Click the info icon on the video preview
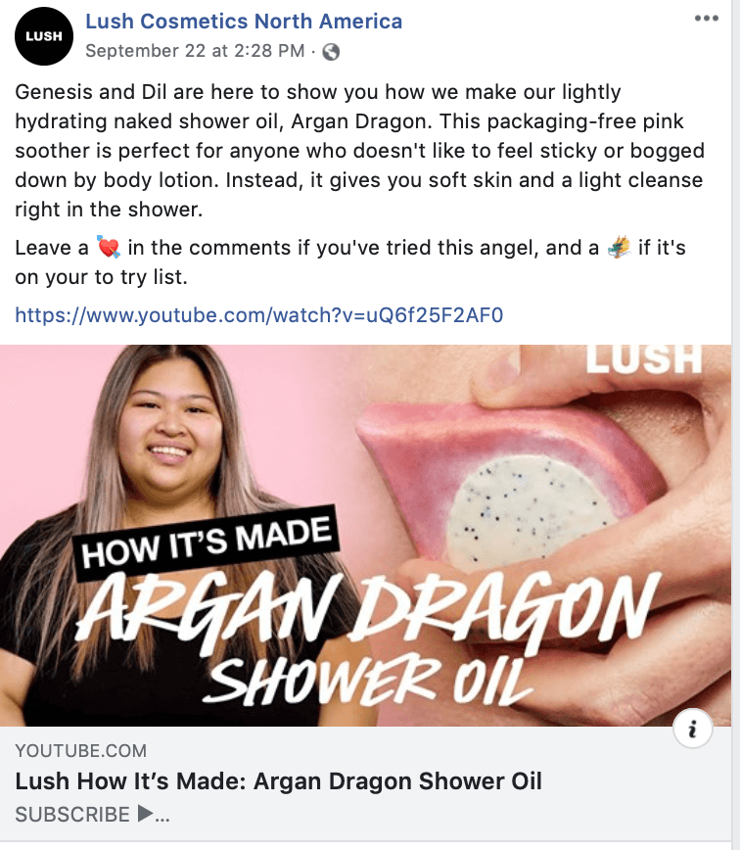The width and height of the screenshot is (740, 850). point(692,729)
